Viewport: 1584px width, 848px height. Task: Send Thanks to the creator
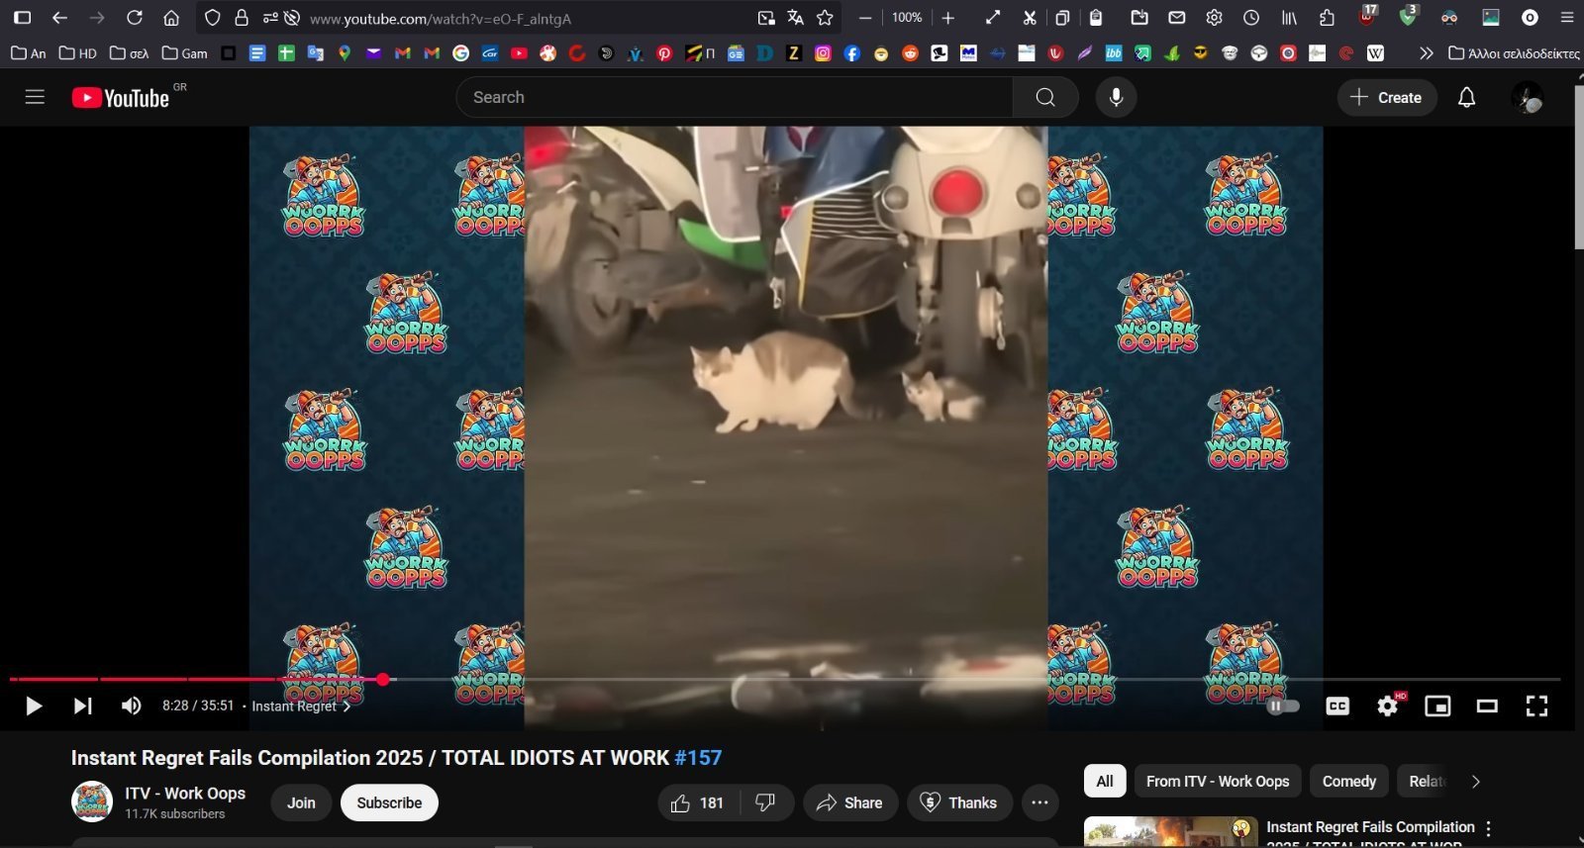959,802
